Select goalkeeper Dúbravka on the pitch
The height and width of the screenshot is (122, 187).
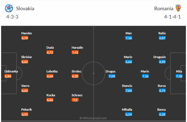pos(11,71)
